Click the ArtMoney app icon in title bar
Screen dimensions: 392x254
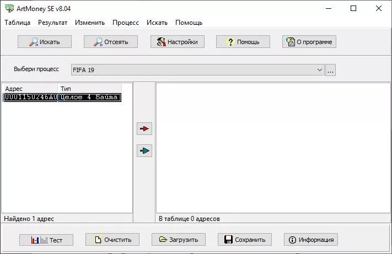coord(9,8)
